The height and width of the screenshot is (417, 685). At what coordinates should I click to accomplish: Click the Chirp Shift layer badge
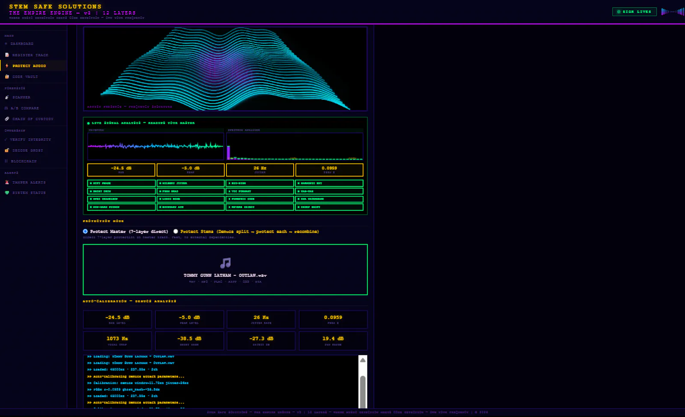tap(329, 207)
